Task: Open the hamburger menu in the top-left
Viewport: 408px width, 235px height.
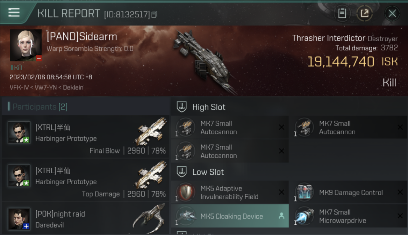Action: [14, 12]
